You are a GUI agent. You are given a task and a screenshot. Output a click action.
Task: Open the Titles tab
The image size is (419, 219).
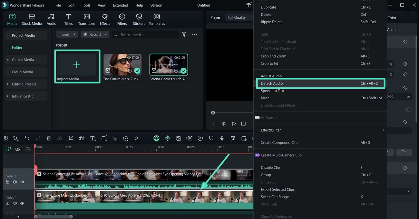coord(68,20)
